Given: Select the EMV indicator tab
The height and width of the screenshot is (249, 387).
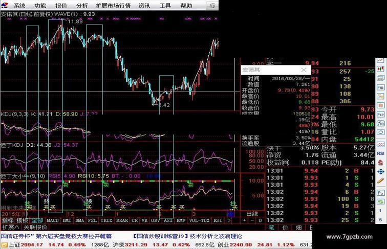Looking at the screenshot, I should [181, 220].
